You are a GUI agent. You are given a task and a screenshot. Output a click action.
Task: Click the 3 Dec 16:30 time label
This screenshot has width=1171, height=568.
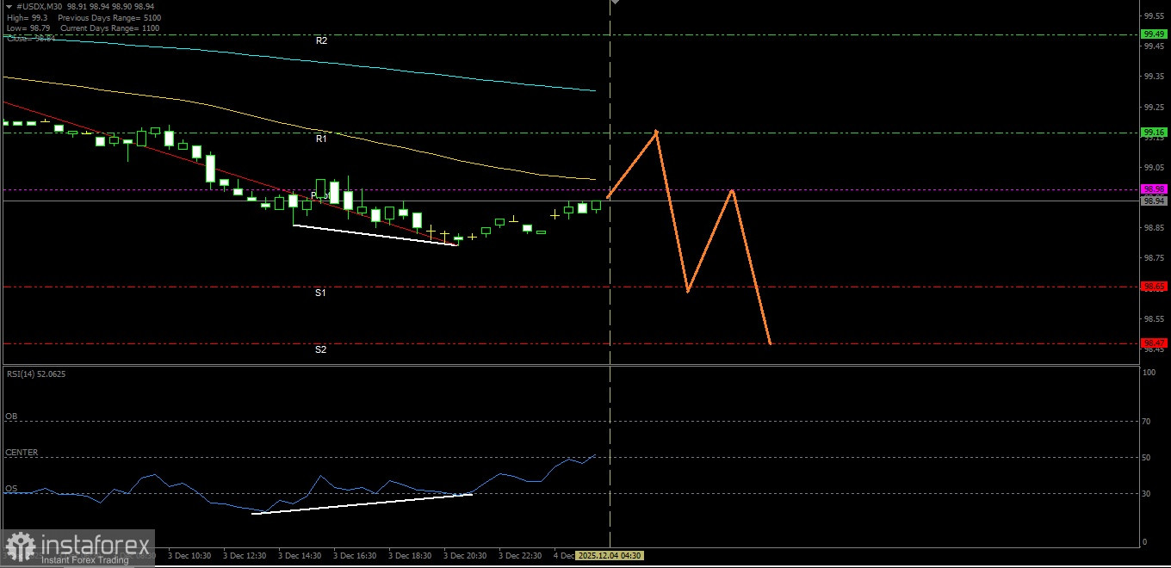coord(355,555)
